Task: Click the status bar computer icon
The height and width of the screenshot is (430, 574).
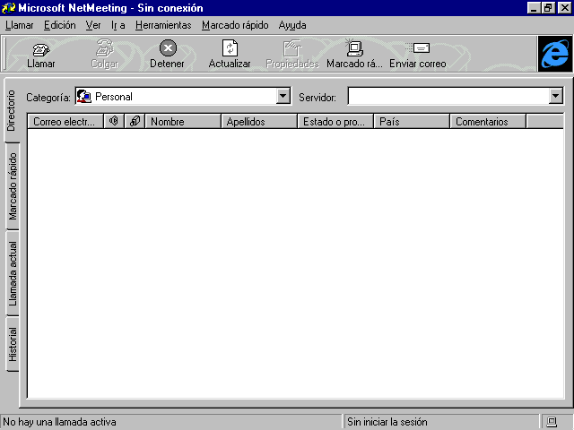Action: tap(552, 422)
